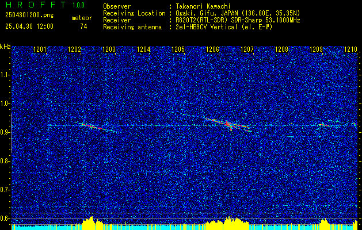Screen dimensions: 362x230
Task: Click the date stamp 25.04.30 12:00
Action: point(29,26)
